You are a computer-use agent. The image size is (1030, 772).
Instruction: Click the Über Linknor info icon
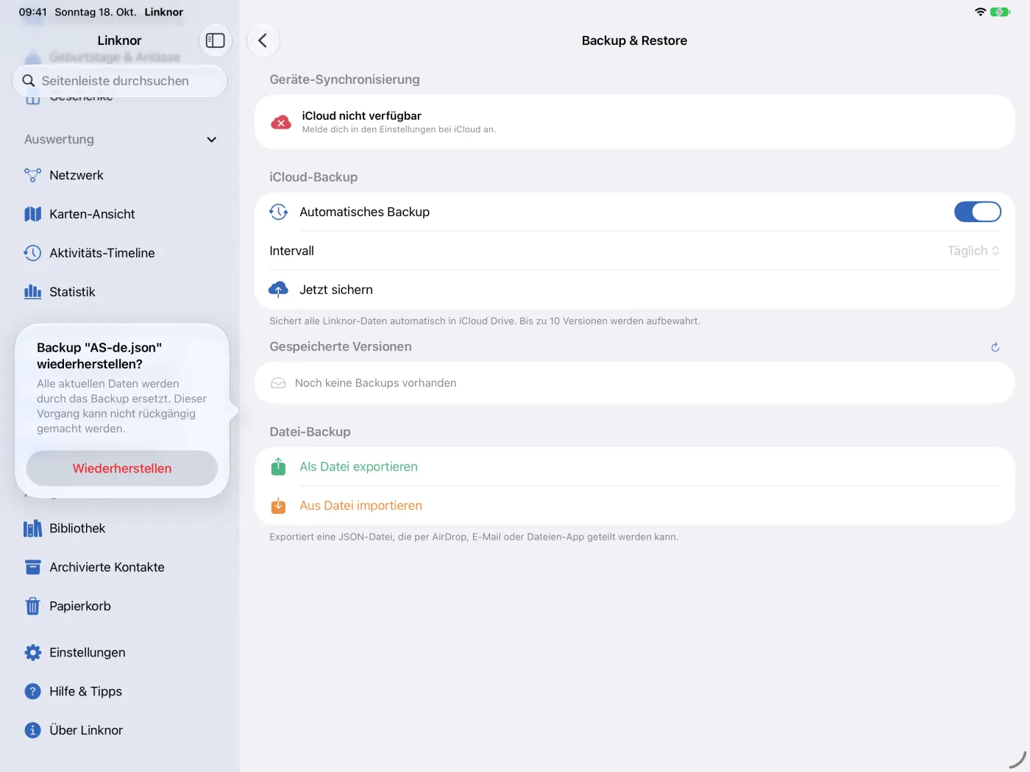click(32, 730)
